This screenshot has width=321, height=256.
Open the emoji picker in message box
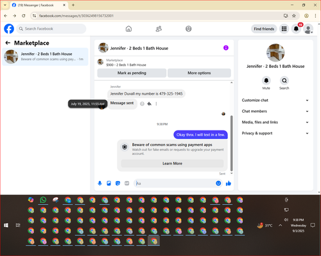click(x=218, y=183)
